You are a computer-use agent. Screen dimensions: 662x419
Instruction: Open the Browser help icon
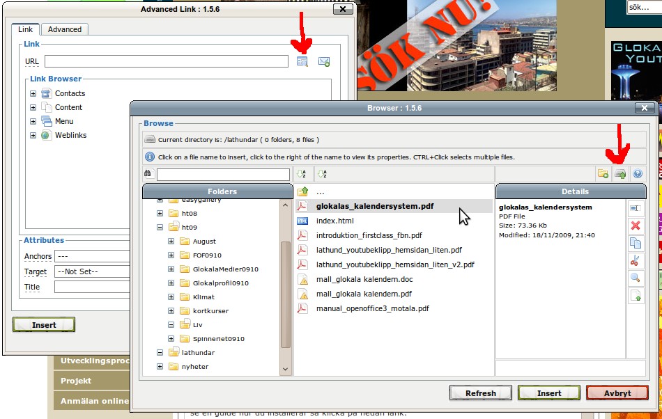[638, 174]
